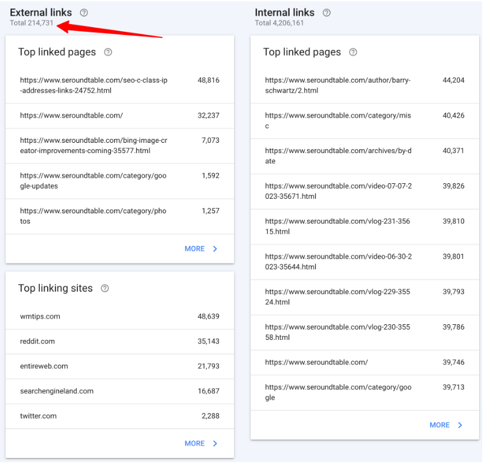Select the seo-c-class-ip-addresses-links page row
This screenshot has width=484, height=464.
click(x=119, y=86)
